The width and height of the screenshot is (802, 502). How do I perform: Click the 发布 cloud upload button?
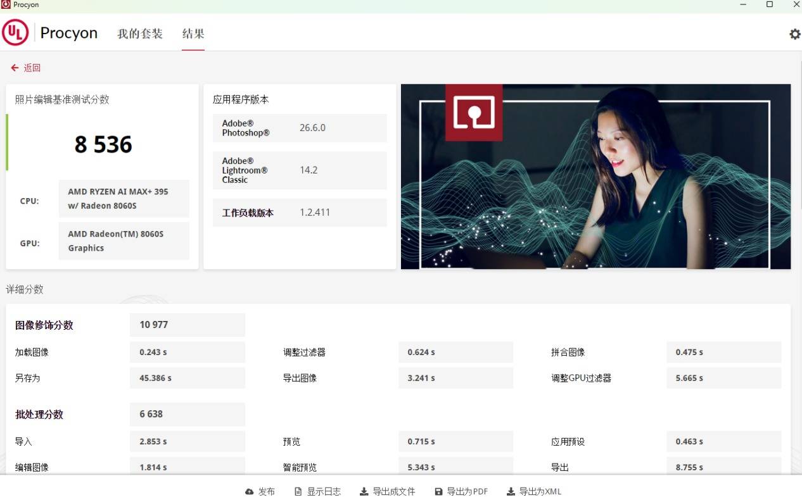coord(260,491)
